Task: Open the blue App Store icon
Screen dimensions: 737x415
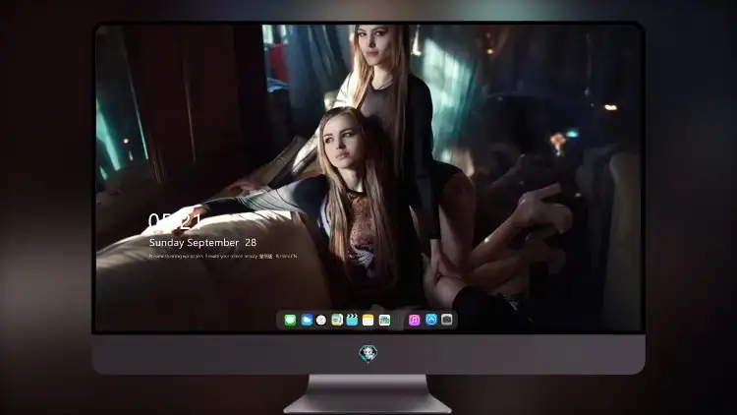Action: pyautogui.click(x=431, y=320)
